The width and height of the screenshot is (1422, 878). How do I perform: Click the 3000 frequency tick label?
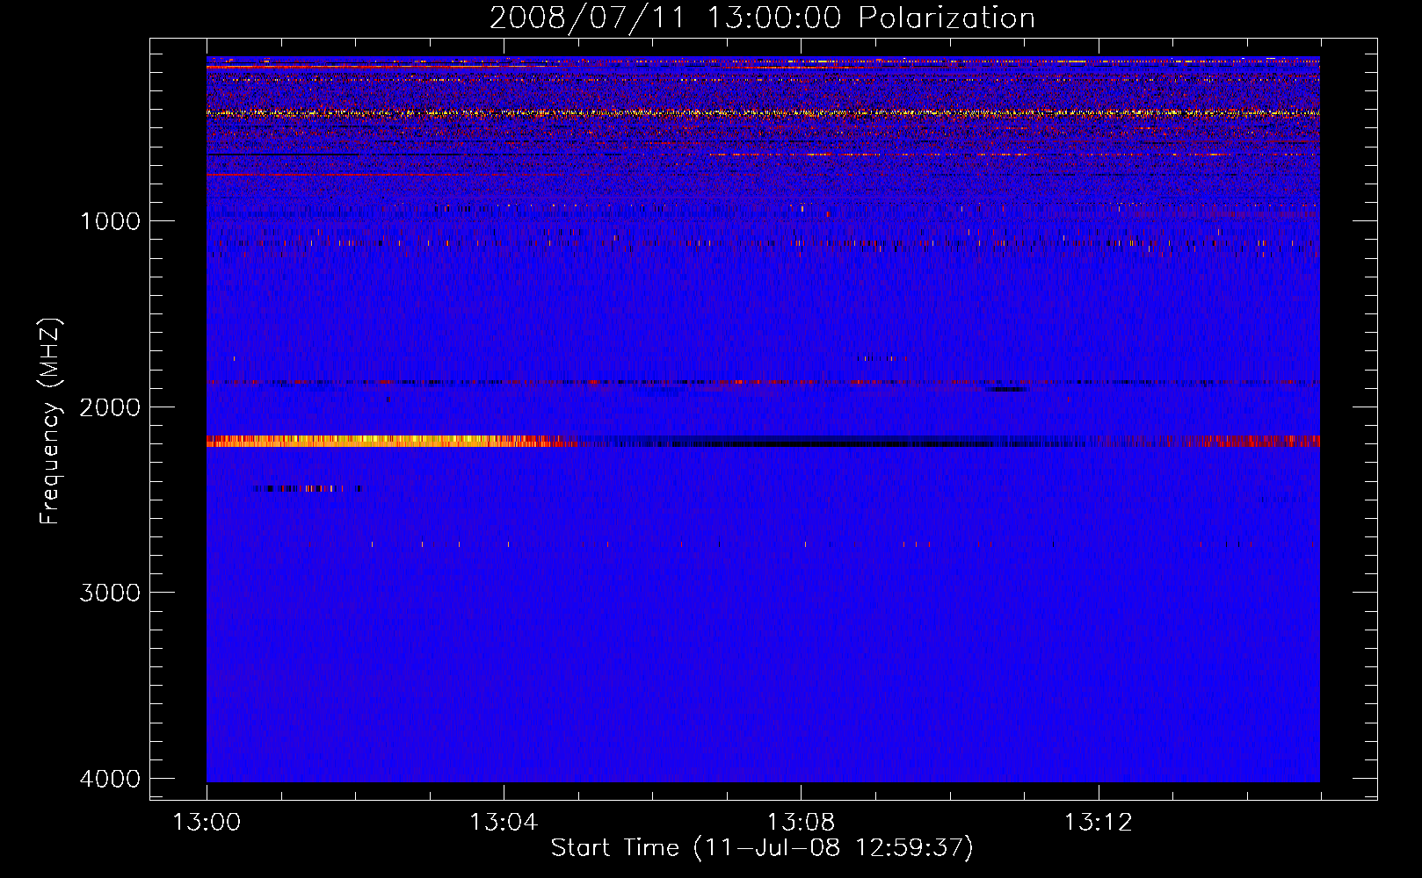pyautogui.click(x=110, y=593)
